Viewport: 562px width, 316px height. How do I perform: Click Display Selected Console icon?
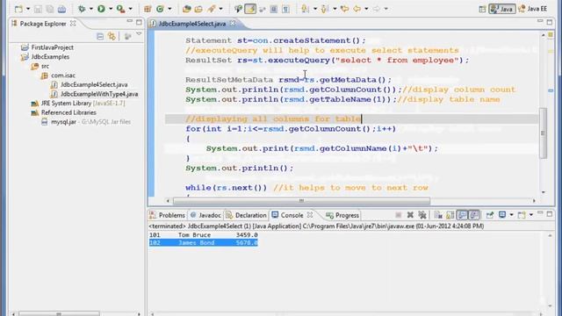502,215
